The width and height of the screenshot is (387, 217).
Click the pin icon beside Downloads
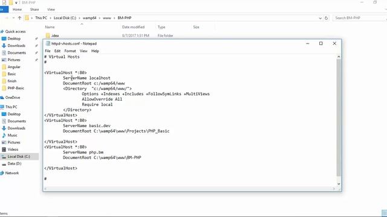pos(36,46)
